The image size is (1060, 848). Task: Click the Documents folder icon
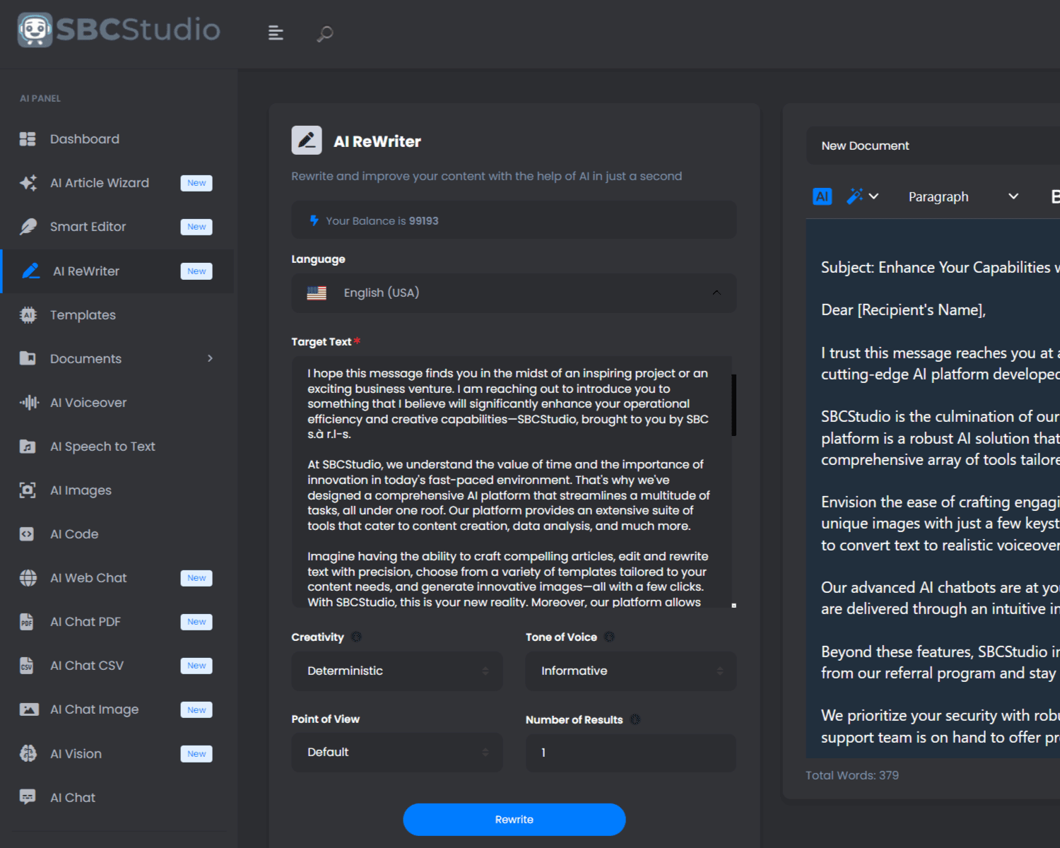point(28,358)
